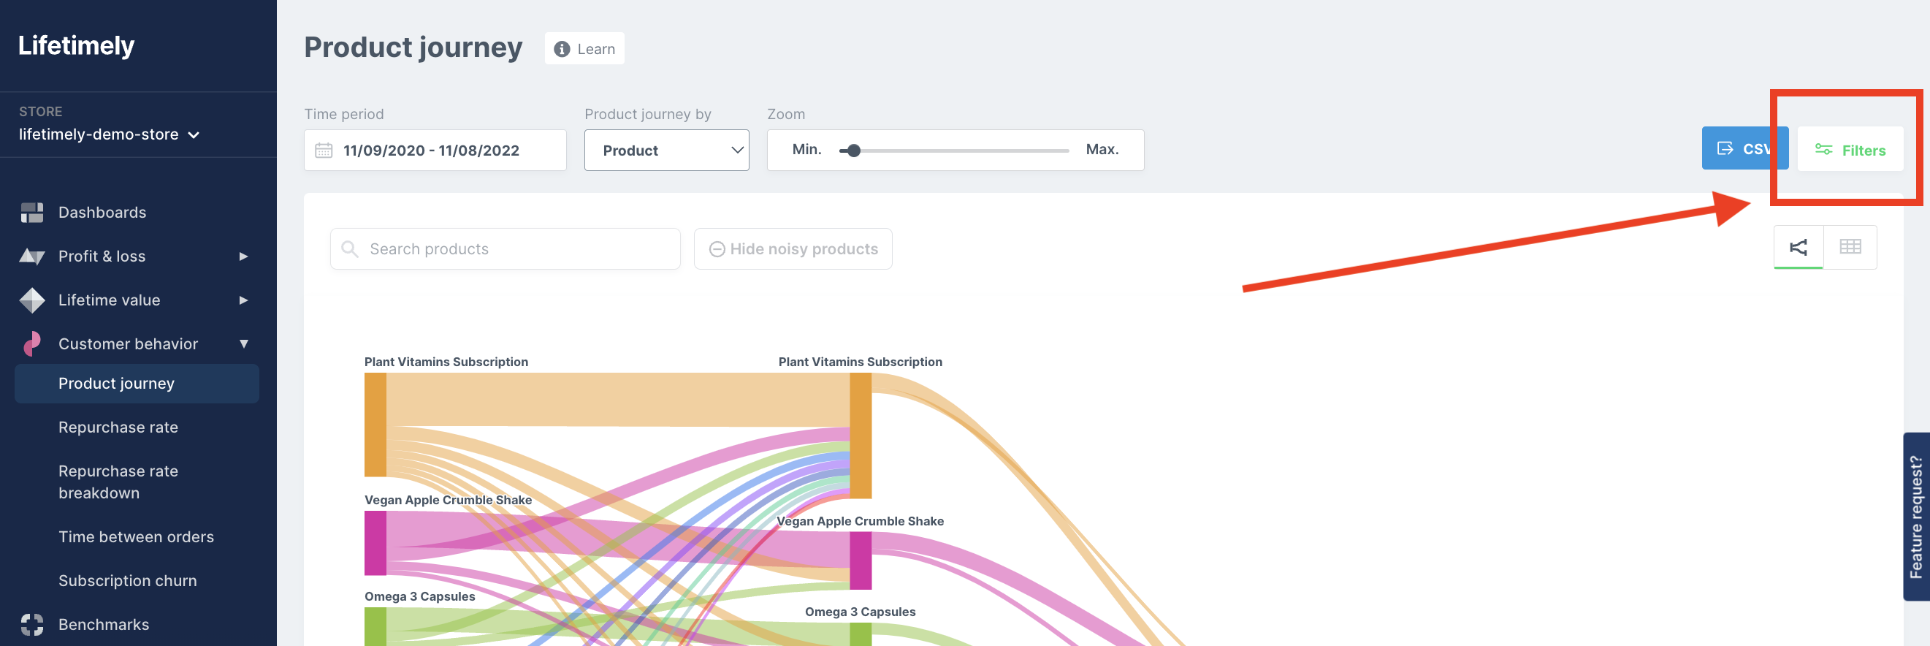The height and width of the screenshot is (646, 1930).
Task: Toggle Hide noisy products
Action: (793, 248)
